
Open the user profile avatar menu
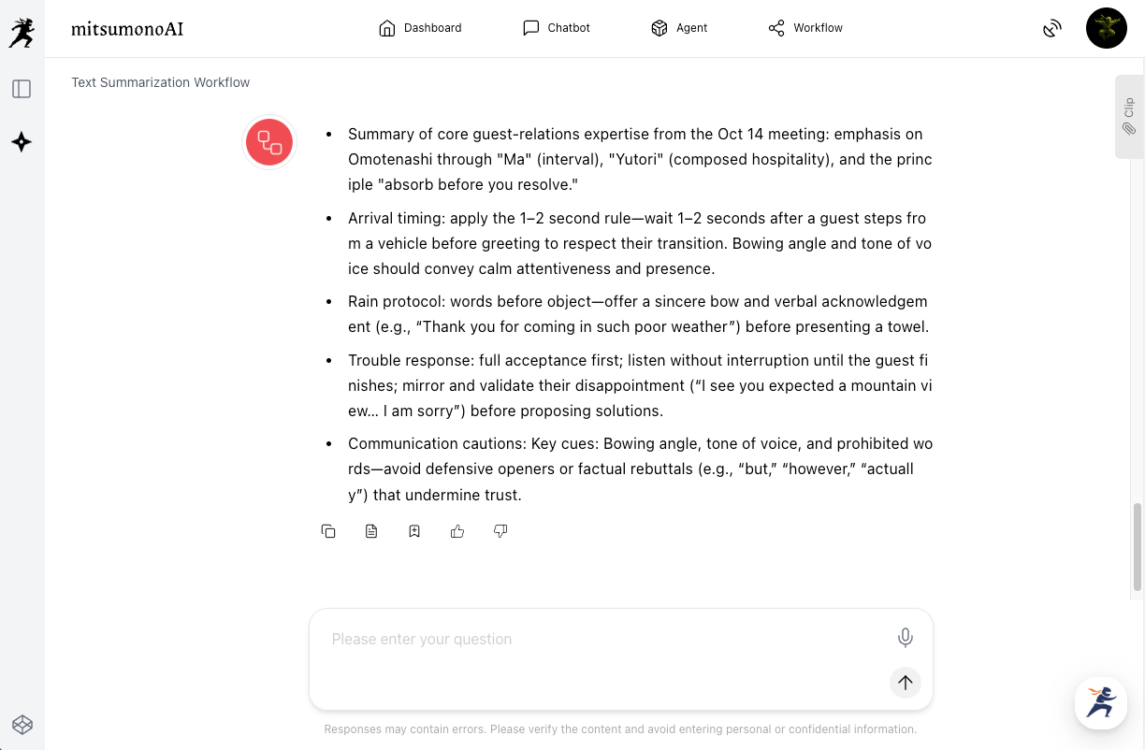coord(1106,28)
